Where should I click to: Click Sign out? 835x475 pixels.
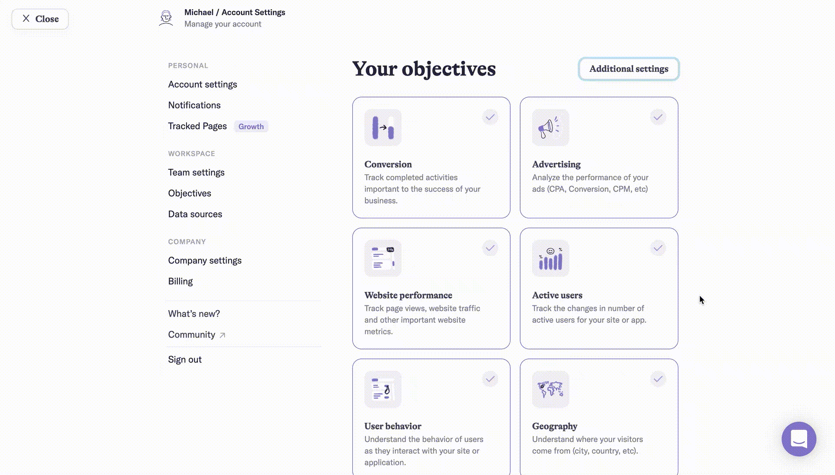185,360
